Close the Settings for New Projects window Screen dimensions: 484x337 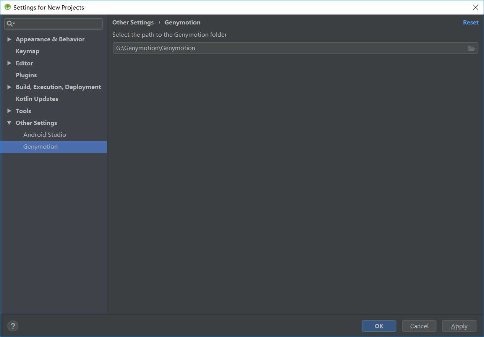pos(476,7)
